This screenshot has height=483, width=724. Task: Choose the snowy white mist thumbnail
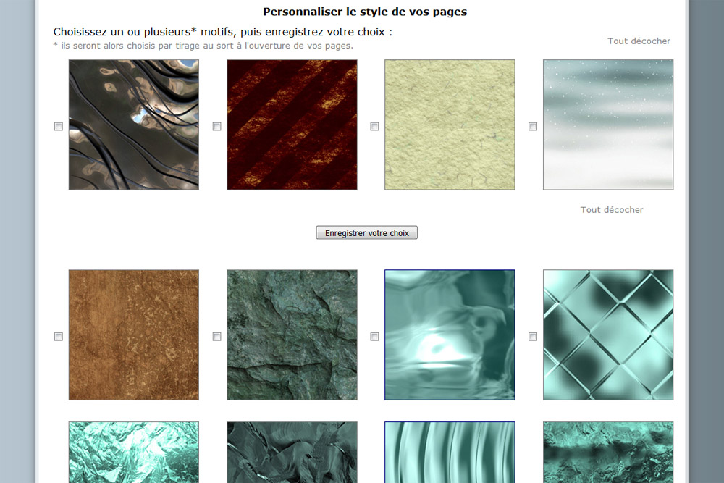click(608, 125)
